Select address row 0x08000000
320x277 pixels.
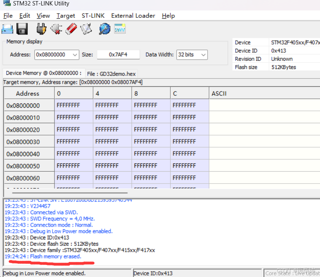click(x=29, y=105)
